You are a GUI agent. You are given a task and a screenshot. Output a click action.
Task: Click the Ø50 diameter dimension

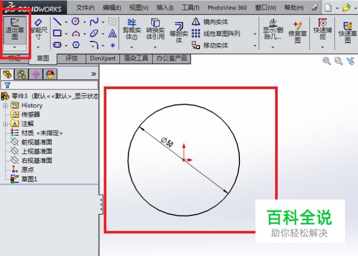point(167,142)
